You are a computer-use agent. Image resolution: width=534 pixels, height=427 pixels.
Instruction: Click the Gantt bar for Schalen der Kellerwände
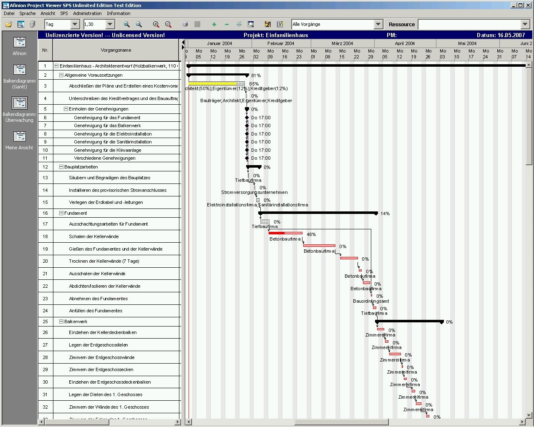[x=285, y=233]
